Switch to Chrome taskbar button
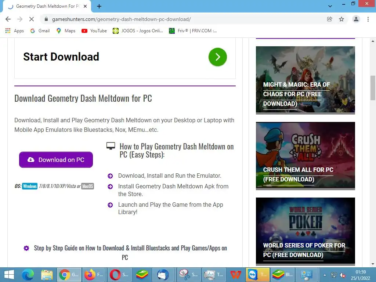This screenshot has width=376, height=282. tap(69, 275)
